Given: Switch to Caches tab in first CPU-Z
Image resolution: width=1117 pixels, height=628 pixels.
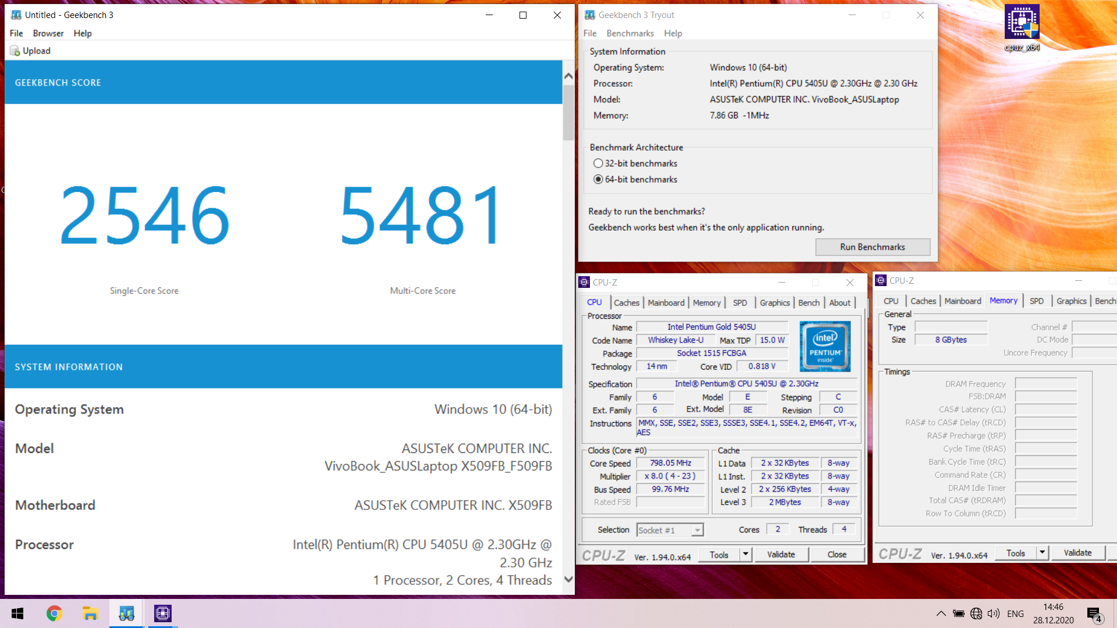Looking at the screenshot, I should (627, 302).
